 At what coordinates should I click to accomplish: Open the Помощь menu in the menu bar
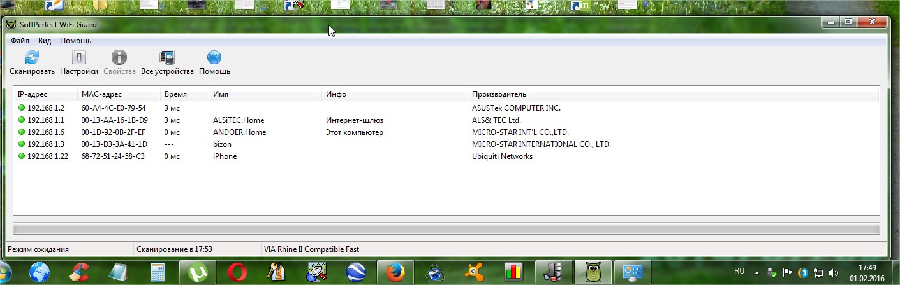tap(75, 40)
